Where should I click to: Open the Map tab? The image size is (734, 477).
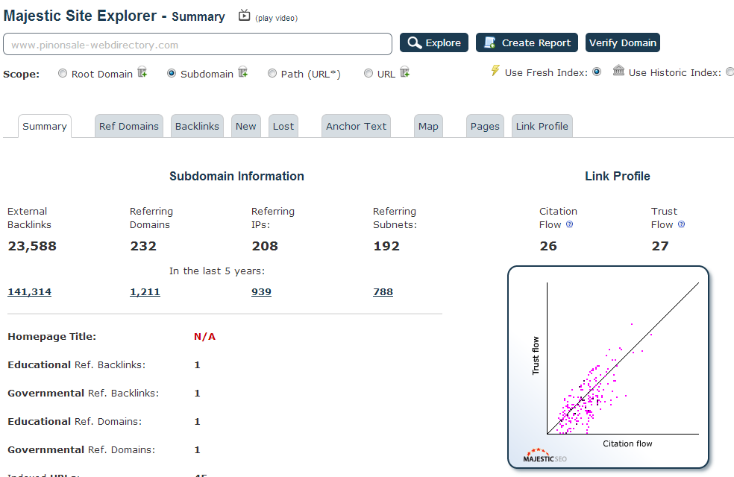[428, 126]
